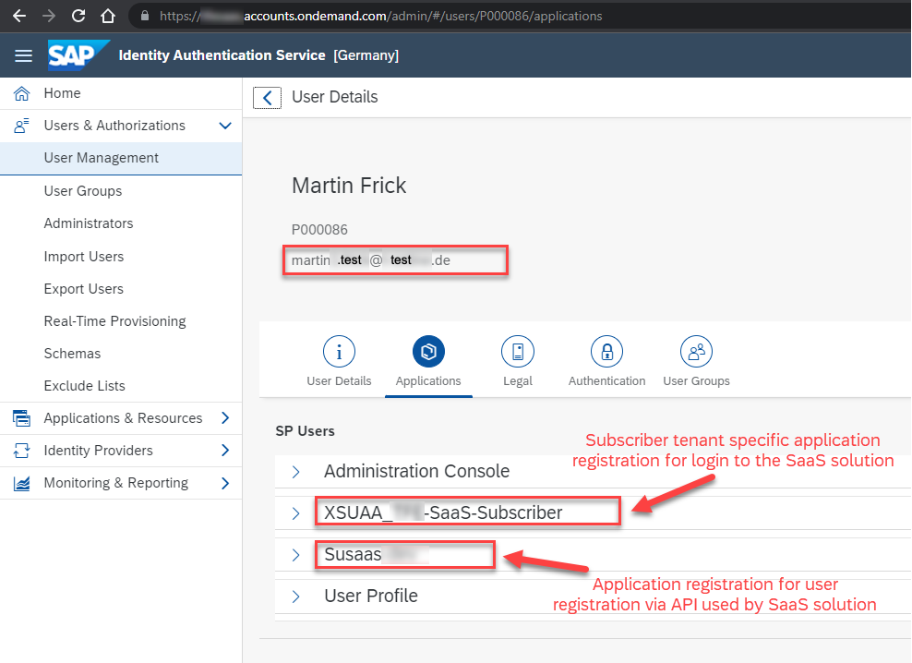Click the SP Users heading
Screen dimensions: 912x663
[x=305, y=431]
